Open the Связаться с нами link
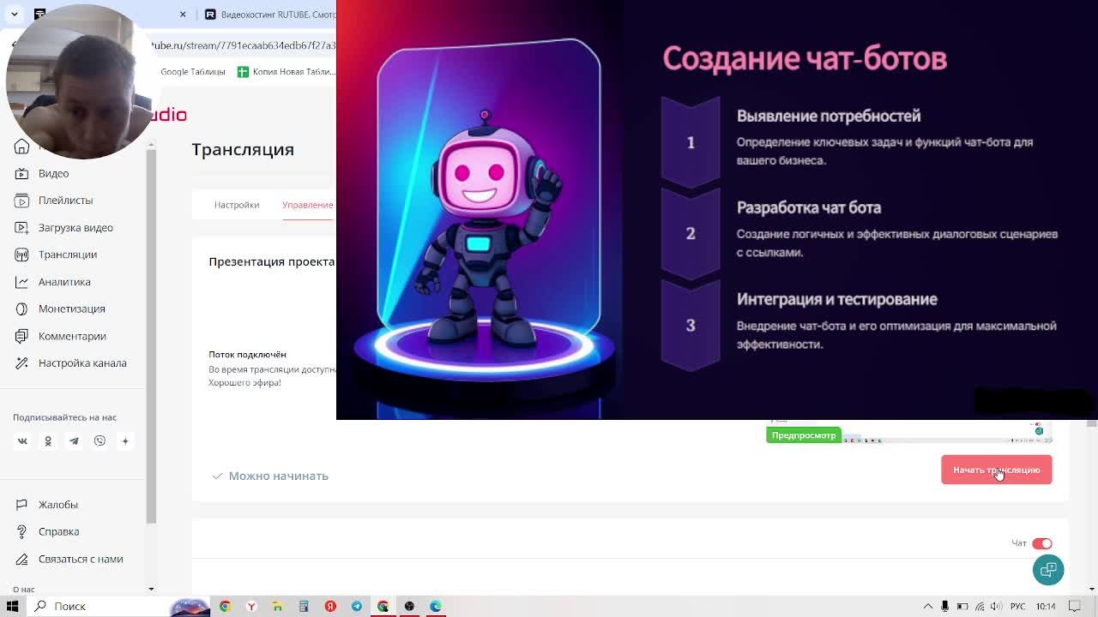 [x=81, y=559]
